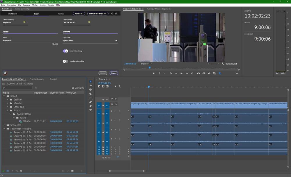This screenshot has height=177, width=291.
Task: Select the Razor tool in the toolbar
Action: [x=91, y=94]
